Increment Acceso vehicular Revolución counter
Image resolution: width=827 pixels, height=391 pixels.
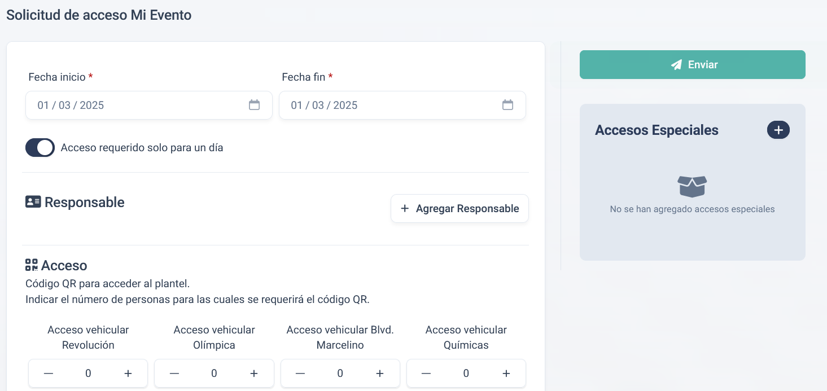point(128,373)
